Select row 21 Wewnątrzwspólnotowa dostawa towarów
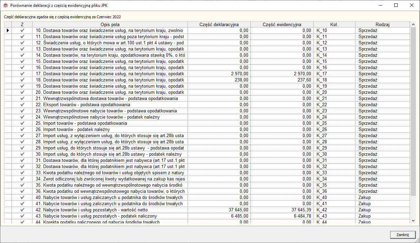The width and height of the screenshot is (420, 243). coord(110,99)
